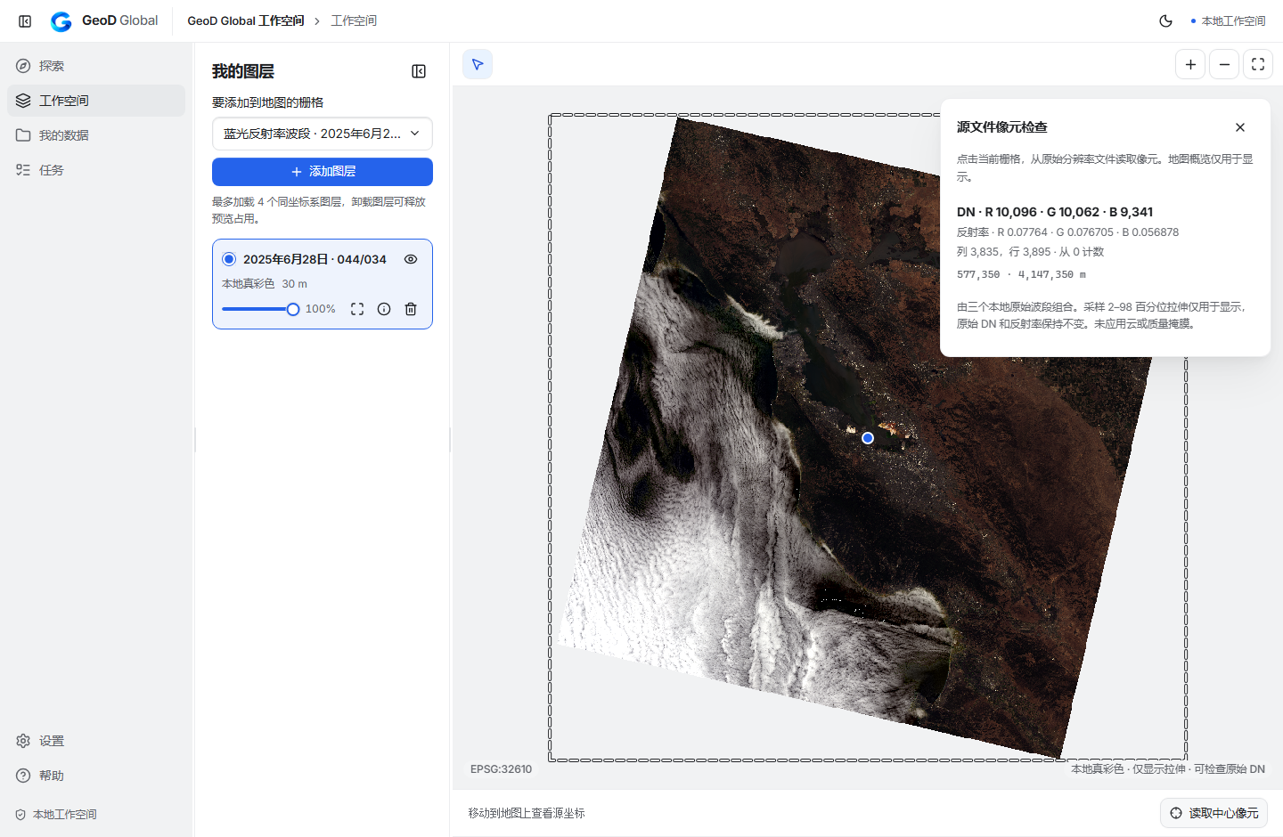Click the 反射率 values line
Screen dimensions: 1283x837
pos(1067,232)
